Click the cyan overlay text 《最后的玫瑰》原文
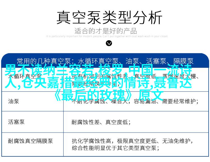The width and height of the screenshot is (210, 162). click(108, 95)
